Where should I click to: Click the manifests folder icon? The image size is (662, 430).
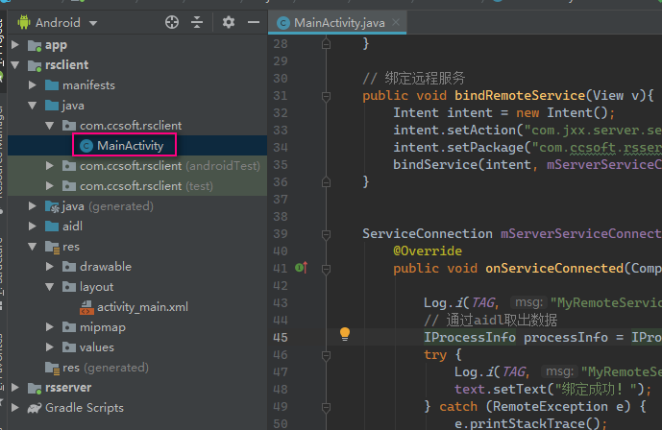52,85
